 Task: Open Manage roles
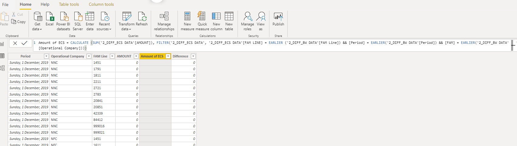point(247,21)
